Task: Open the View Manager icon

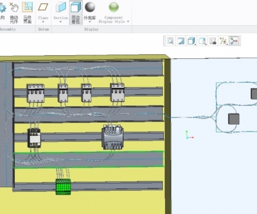Action: [212, 41]
